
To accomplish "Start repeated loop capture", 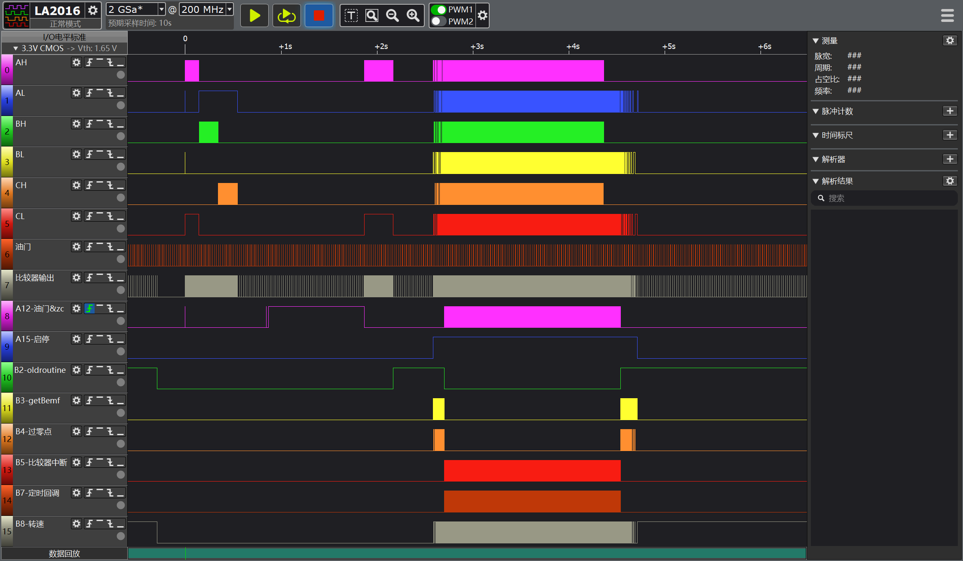I will click(x=286, y=16).
